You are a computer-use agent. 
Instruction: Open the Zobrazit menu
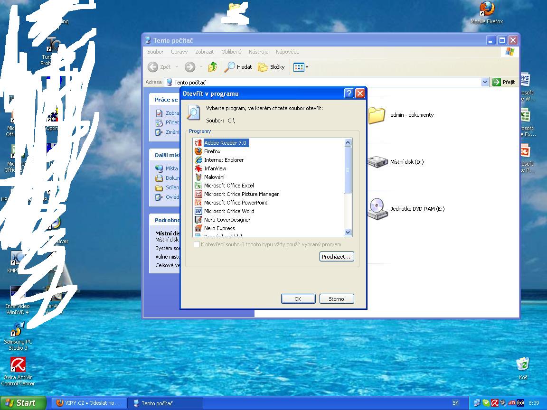tap(204, 52)
